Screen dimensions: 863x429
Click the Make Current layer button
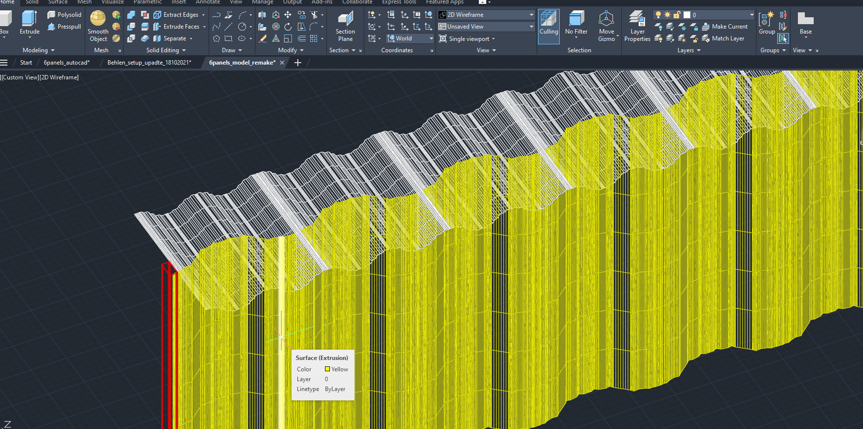click(x=725, y=27)
